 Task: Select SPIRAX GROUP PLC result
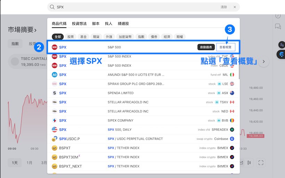click(143, 84)
